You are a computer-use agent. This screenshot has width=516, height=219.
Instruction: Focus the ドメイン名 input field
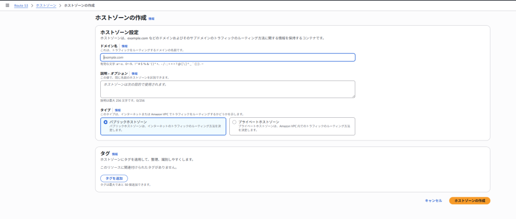click(x=228, y=57)
